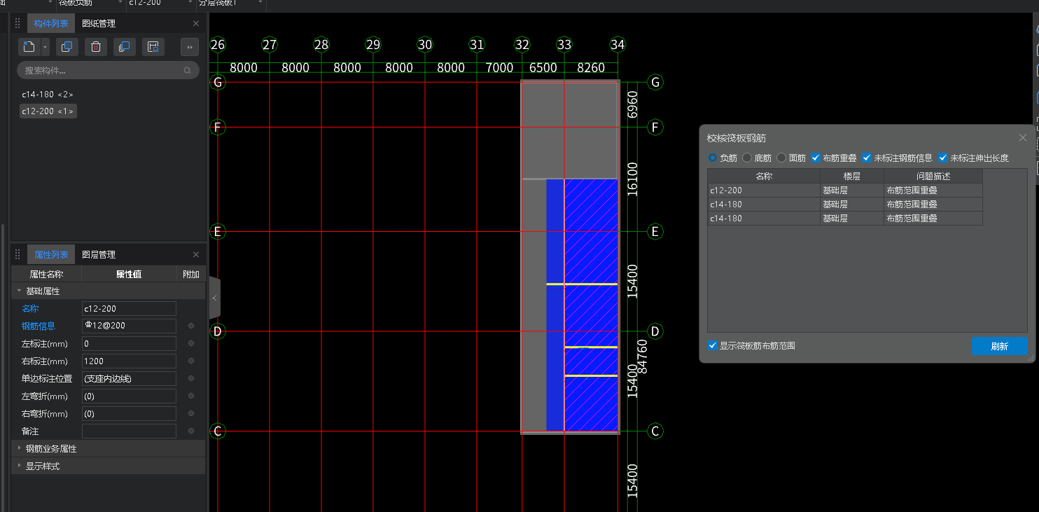Image resolution: width=1039 pixels, height=512 pixels.
Task: Click the 刷新 button
Action: pyautogui.click(x=999, y=346)
